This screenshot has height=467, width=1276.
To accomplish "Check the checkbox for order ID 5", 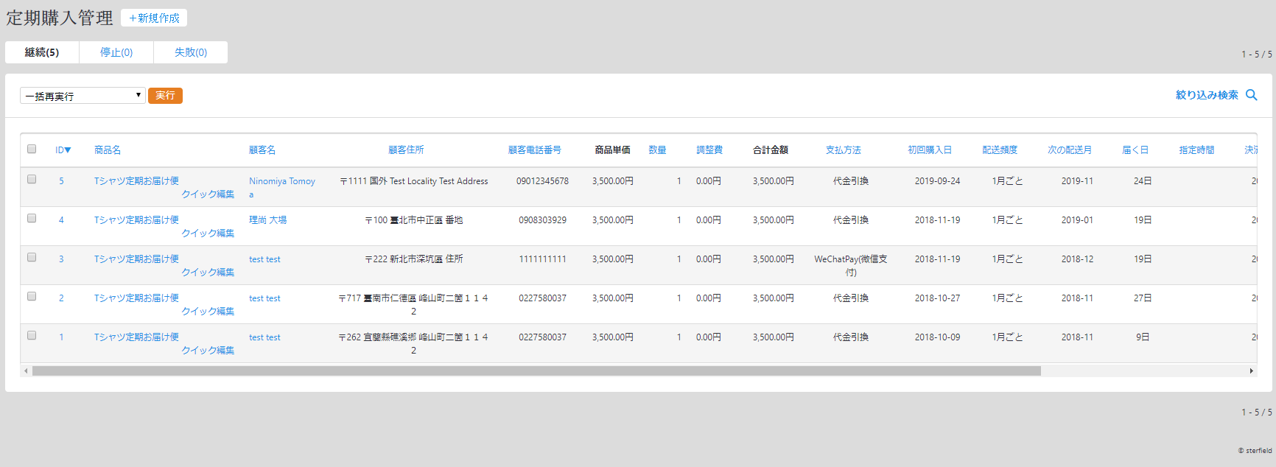I will pos(32,179).
